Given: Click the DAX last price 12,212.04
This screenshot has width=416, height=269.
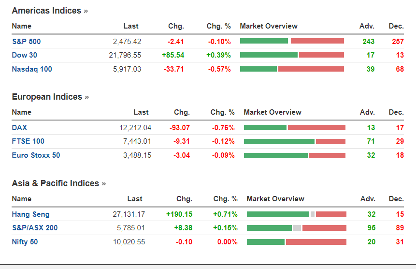Looking at the screenshot, I should coord(135,128).
